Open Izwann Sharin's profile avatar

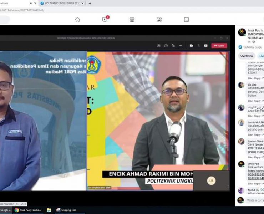(x=241, y=142)
